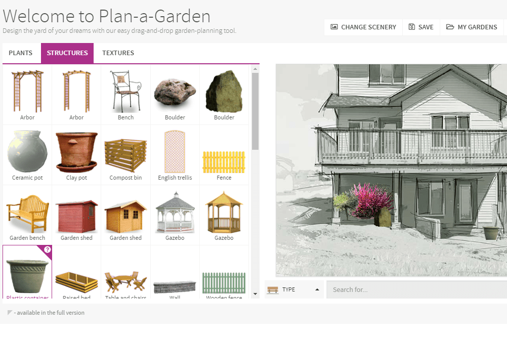Select the pink flowering shrub in garden
The height and width of the screenshot is (338, 507).
(371, 200)
